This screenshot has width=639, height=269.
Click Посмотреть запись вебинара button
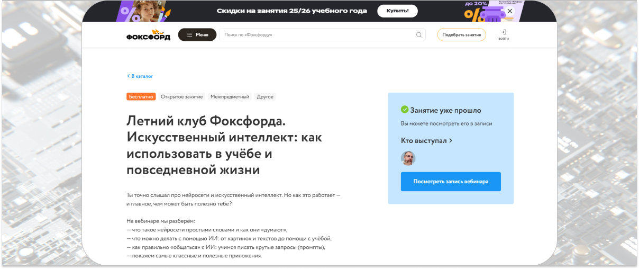coord(451,181)
